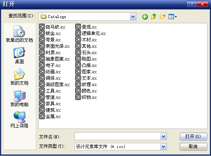This screenshot has width=211, height=156.
Task: Open 我最近的文档 in the places bar
Action: click(x=20, y=34)
